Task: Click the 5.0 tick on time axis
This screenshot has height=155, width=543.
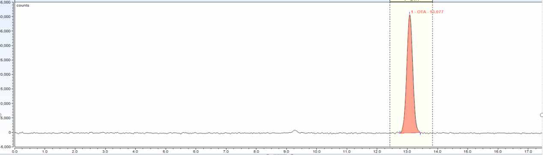Action: (166, 151)
